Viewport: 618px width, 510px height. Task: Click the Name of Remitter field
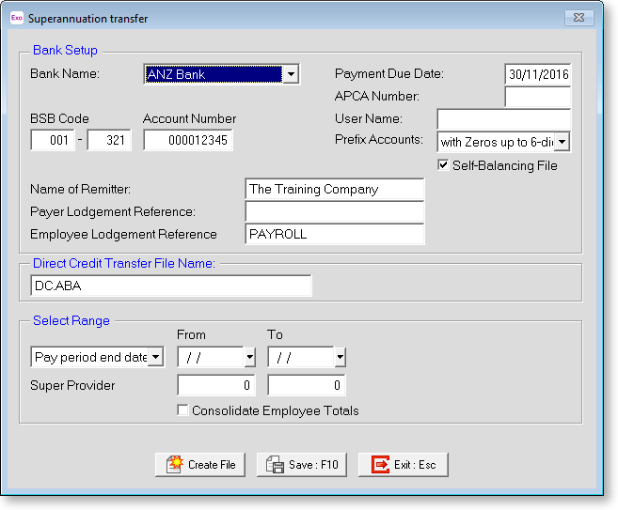[x=333, y=189]
